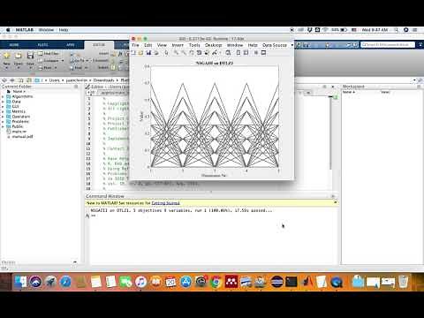The height and width of the screenshot is (318, 424).
Task: Click the Show Plot Tools icon
Action: tap(263, 53)
